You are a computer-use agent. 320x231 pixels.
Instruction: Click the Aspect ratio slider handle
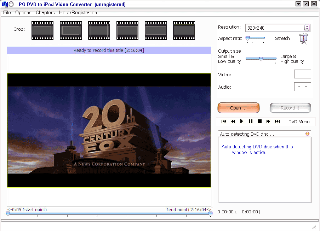[247, 38]
